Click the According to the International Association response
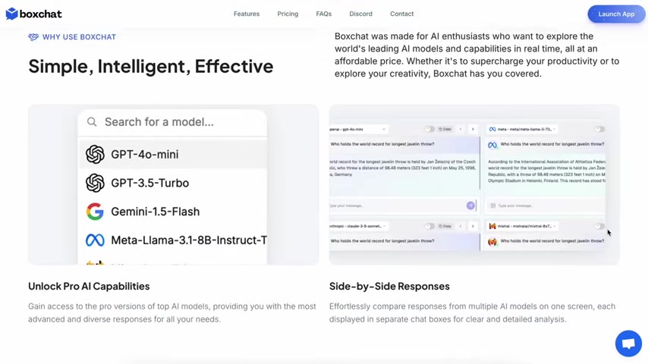The image size is (648, 364). [546, 171]
